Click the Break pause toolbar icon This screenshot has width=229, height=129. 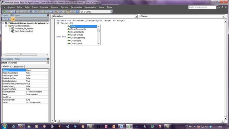(x=48, y=11)
